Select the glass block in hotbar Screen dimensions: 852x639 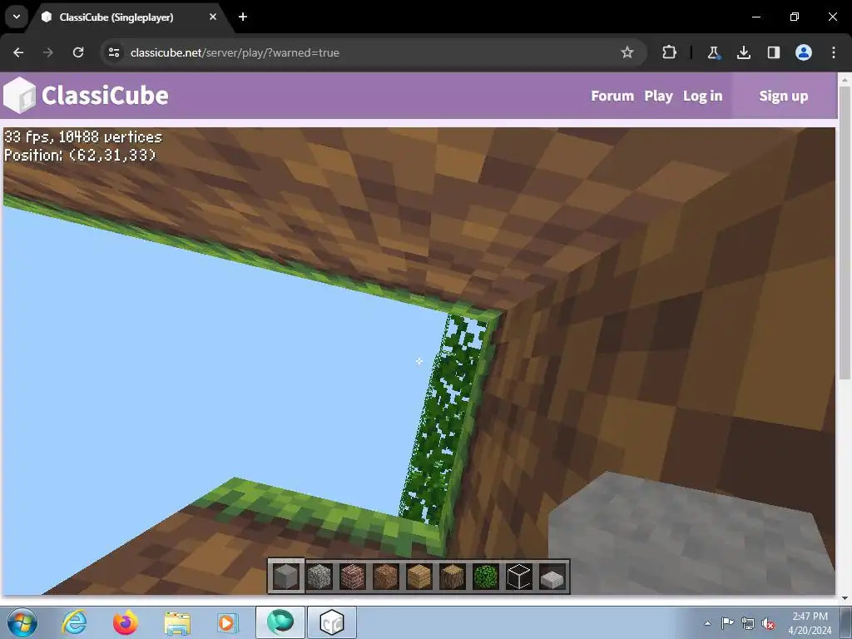[x=519, y=577]
